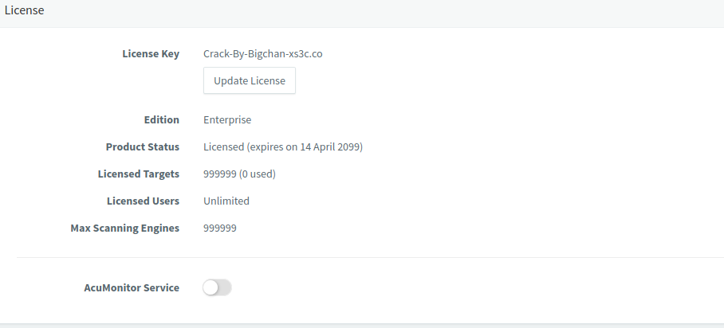This screenshot has width=724, height=328.
Task: Click the Edition field label
Action: tap(161, 119)
